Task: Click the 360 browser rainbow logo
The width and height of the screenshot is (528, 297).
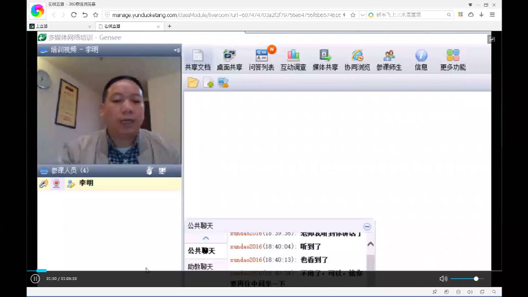Action: [x=37, y=11]
